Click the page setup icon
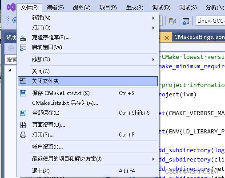 pyautogui.click(x=23, y=125)
